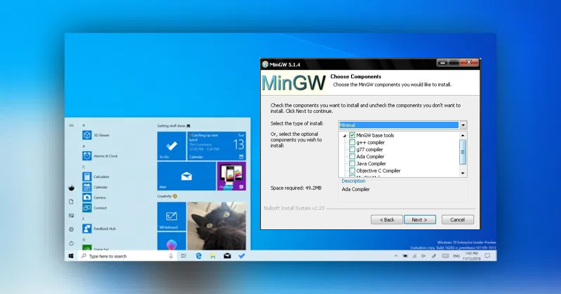
Task: Open Mail from the taskbar
Action: 227,256
